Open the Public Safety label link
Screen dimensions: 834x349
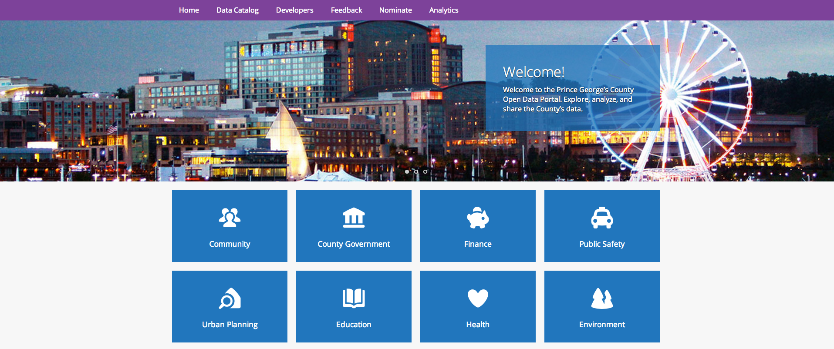(x=602, y=244)
